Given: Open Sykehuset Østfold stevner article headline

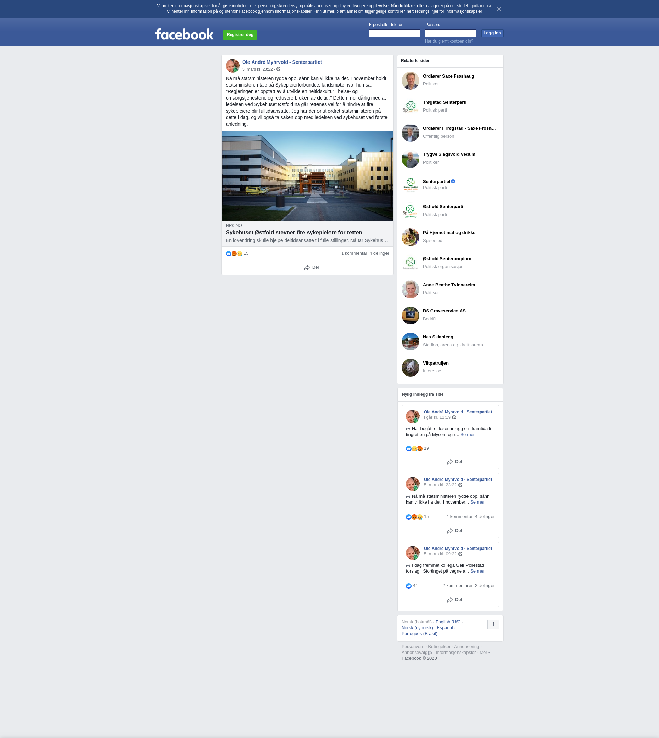Looking at the screenshot, I should tap(294, 233).
